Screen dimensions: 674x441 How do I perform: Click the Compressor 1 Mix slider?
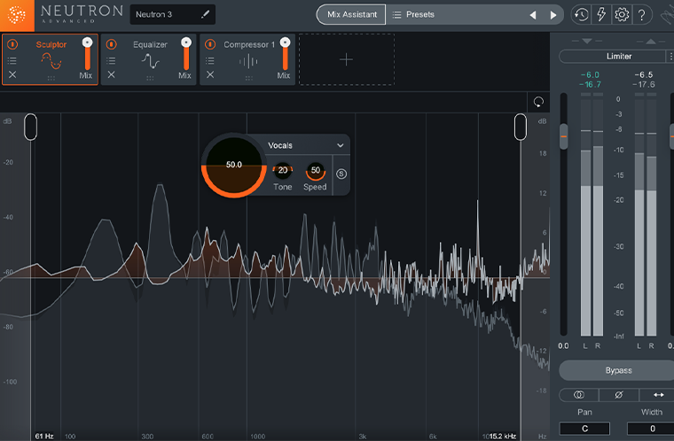tap(285, 54)
